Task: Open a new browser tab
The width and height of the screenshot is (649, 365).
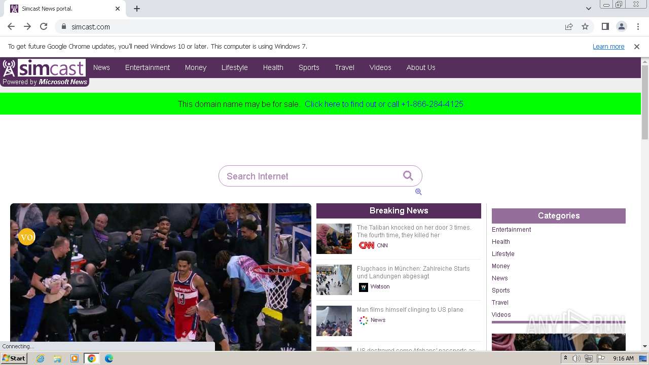Action: pyautogui.click(x=137, y=9)
